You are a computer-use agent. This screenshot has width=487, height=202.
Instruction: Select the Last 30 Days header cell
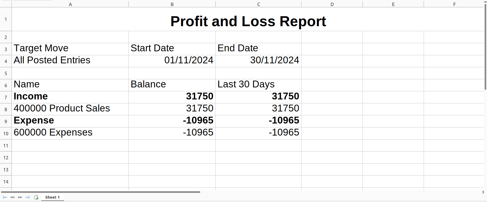pyautogui.click(x=258, y=85)
